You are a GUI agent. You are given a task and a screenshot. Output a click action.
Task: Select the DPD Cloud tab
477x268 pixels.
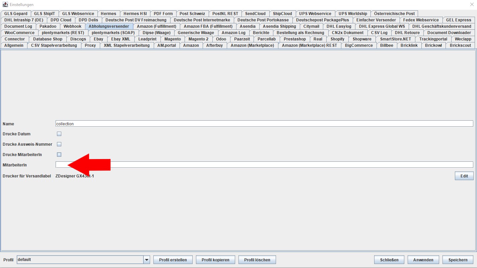coord(61,20)
